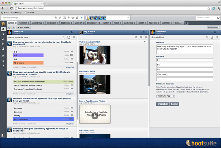This screenshot has width=221, height=148.
Task: Switch to the Yammer tab
Action: [x=23, y=23]
